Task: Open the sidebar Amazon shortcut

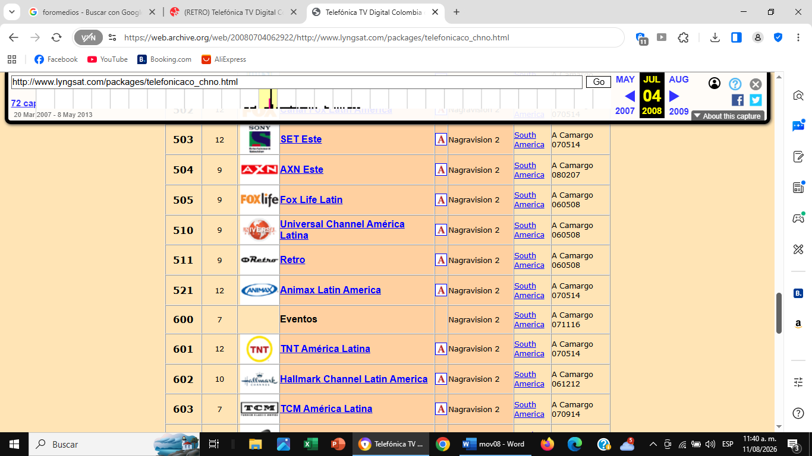Action: [798, 324]
